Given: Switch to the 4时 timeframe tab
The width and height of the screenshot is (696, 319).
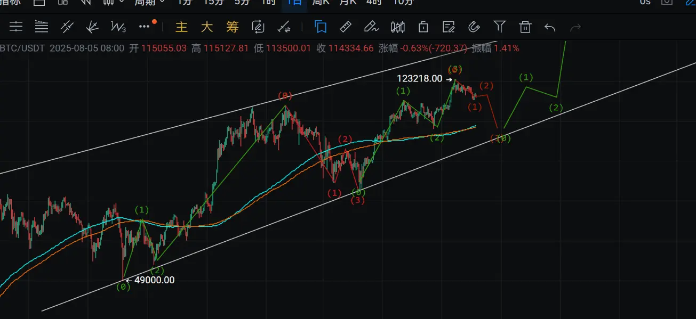Looking at the screenshot, I should pyautogui.click(x=374, y=2).
